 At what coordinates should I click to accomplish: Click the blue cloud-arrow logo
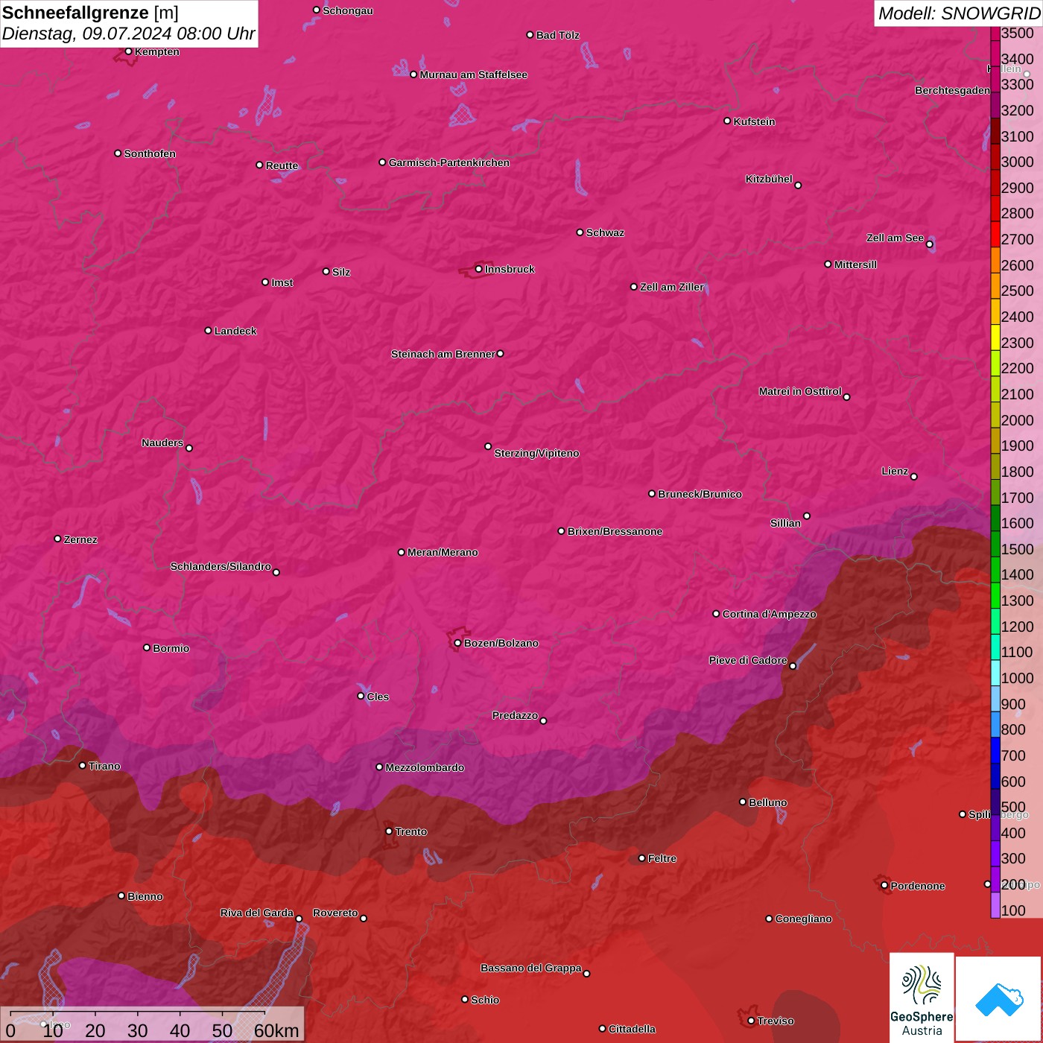[x=999, y=999]
